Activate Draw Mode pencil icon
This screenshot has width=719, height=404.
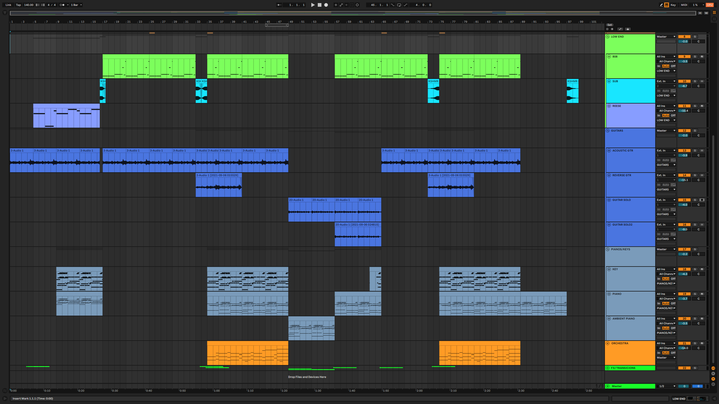coord(661,5)
